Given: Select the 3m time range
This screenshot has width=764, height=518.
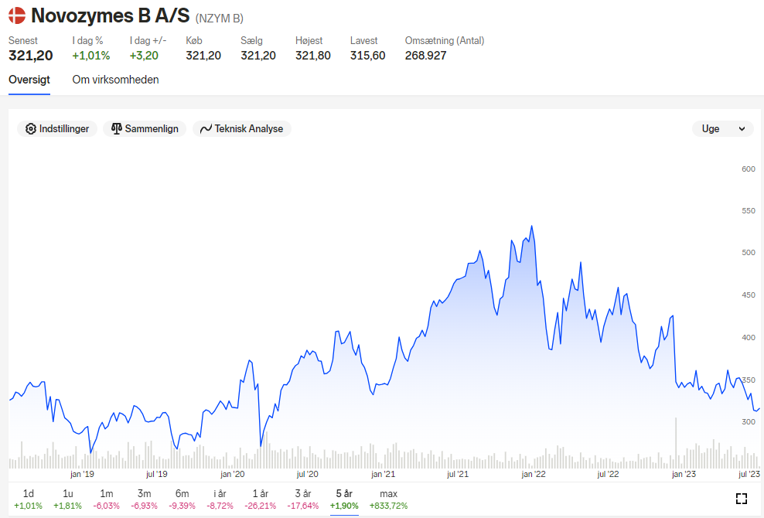Looking at the screenshot, I should tap(145, 499).
